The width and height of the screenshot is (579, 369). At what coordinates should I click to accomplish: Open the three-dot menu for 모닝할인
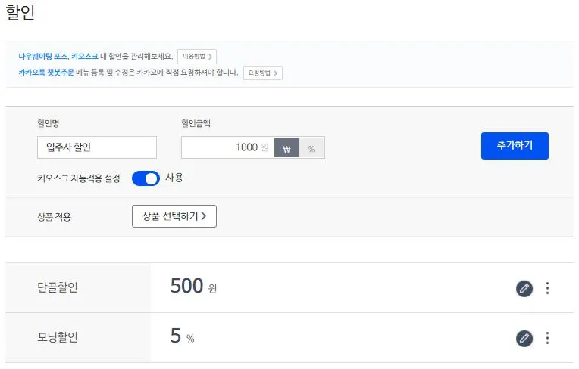(548, 338)
